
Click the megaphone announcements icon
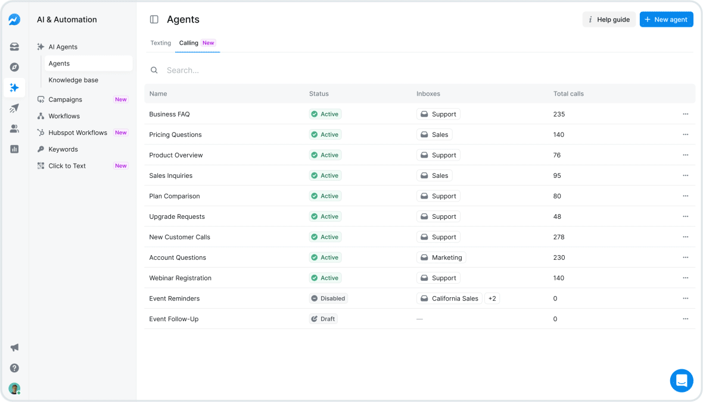[14, 347]
